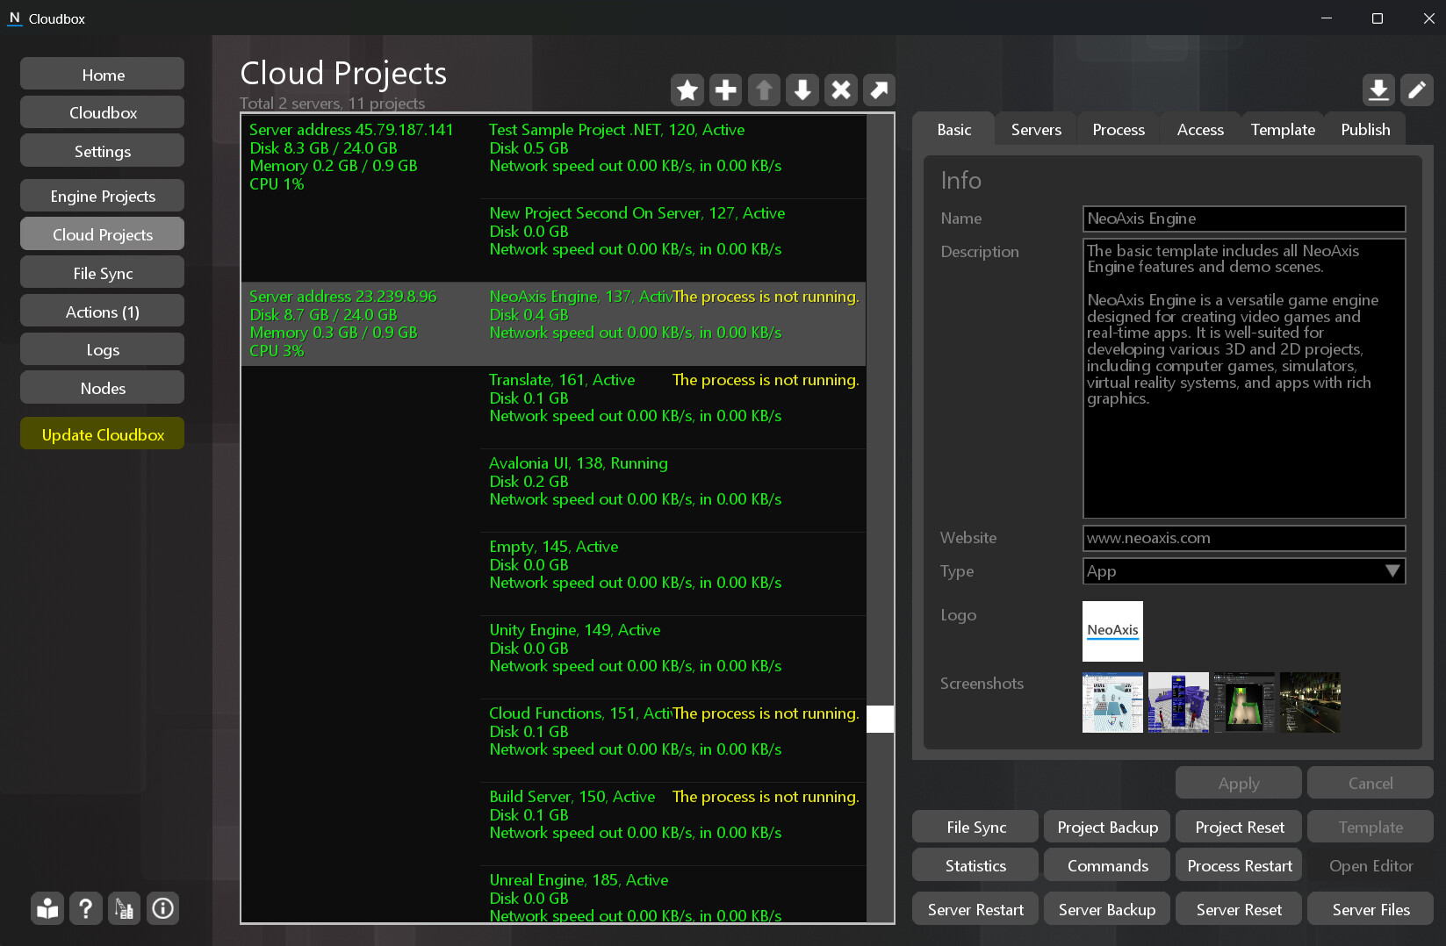1446x946 pixels.
Task: Switch to the Servers tab
Action: coord(1036,129)
